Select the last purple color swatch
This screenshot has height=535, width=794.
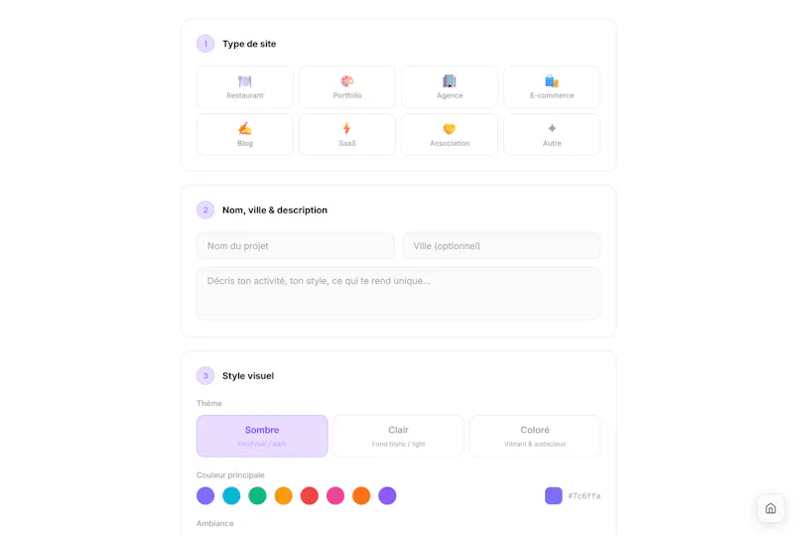click(387, 495)
